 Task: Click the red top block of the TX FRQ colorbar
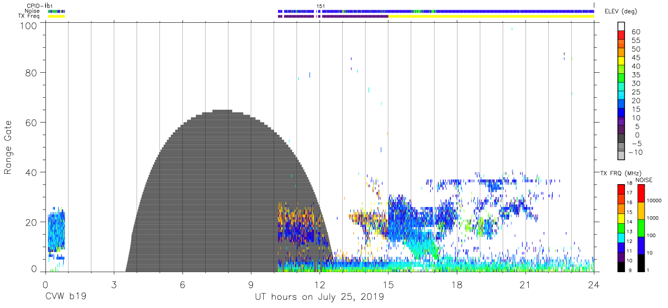pos(621,189)
